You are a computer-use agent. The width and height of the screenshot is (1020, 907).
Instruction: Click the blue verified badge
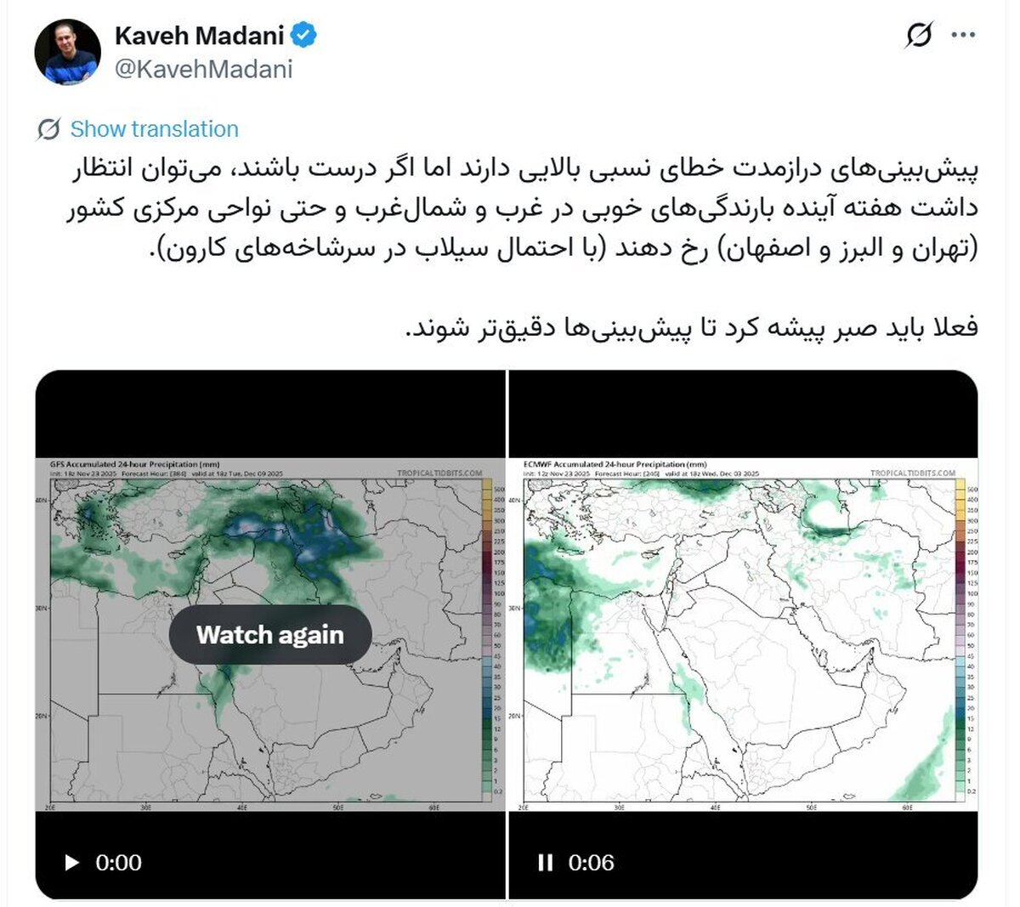[x=304, y=36]
